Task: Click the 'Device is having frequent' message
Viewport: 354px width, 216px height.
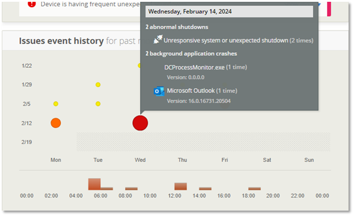Action: (90, 4)
